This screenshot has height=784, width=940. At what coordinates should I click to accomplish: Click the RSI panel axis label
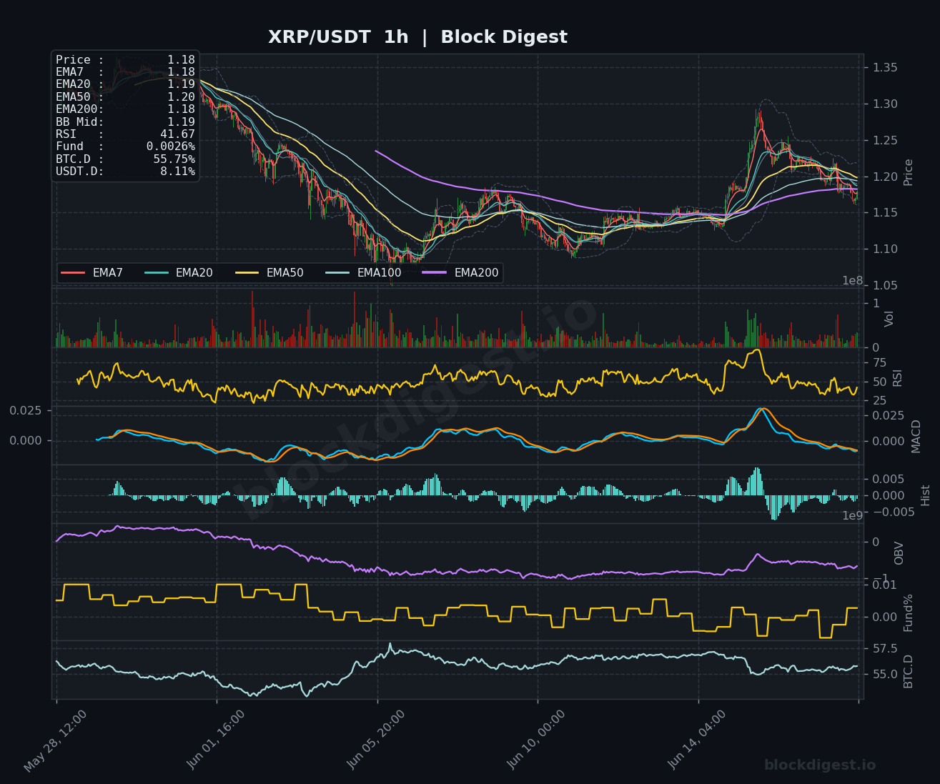coord(898,378)
